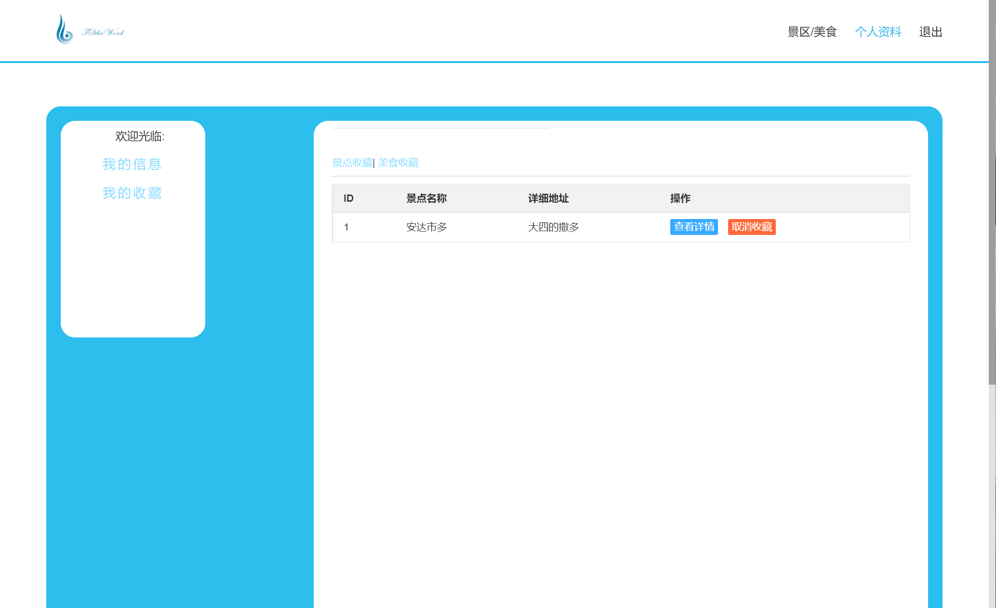
Task: Click row ID number 1
Action: 346,227
